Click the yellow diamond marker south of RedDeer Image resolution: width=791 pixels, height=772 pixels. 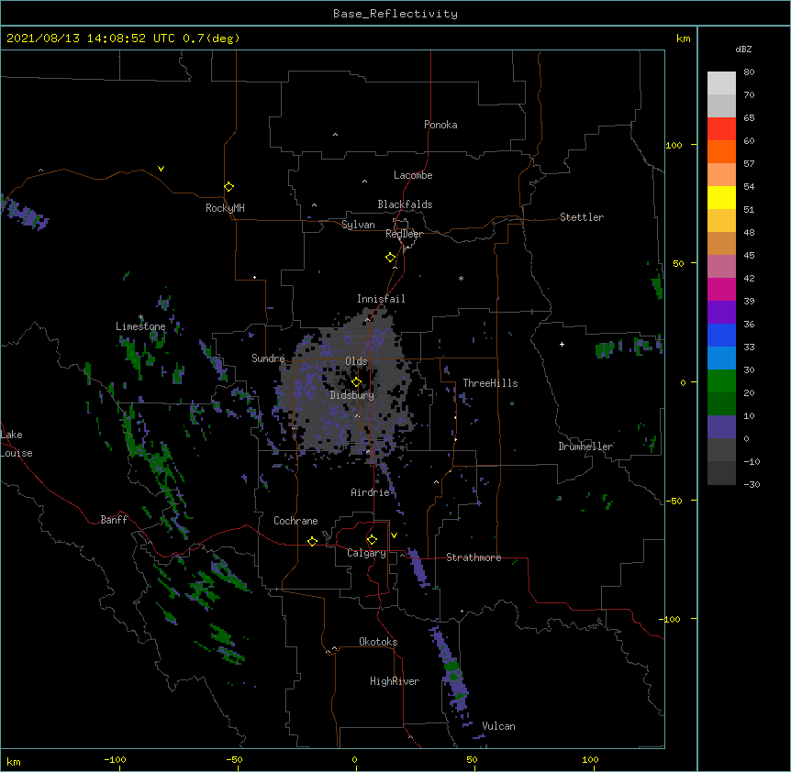(x=391, y=258)
